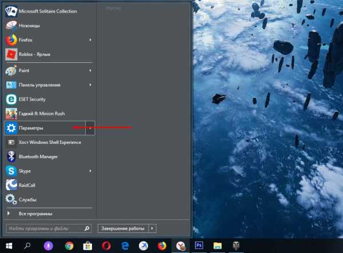Open the purple download app on taskbar
This screenshot has height=253, width=343.
coord(49,246)
